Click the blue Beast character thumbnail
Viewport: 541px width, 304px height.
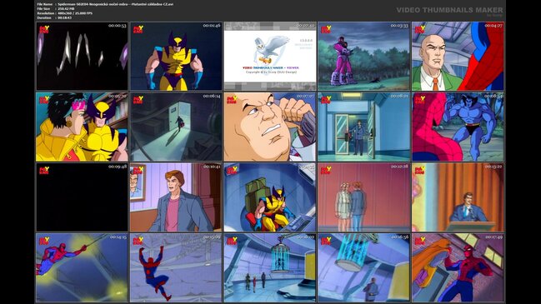[458, 127]
